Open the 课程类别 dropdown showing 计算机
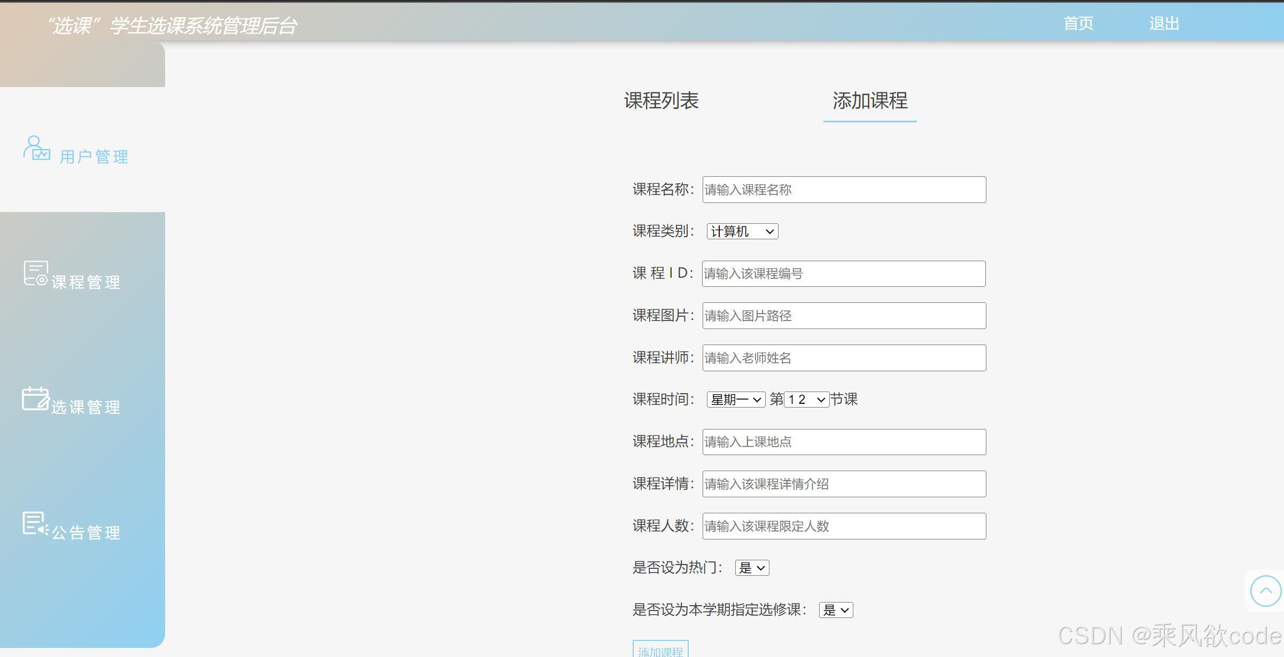This screenshot has width=1284, height=657. [742, 231]
